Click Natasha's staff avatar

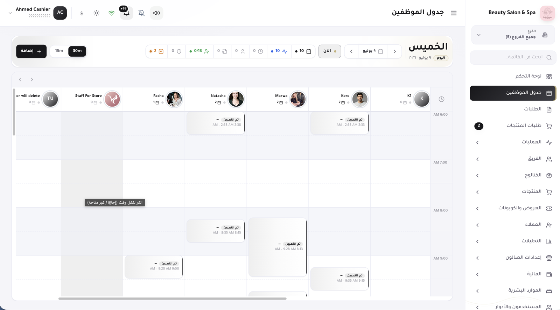[x=236, y=99]
